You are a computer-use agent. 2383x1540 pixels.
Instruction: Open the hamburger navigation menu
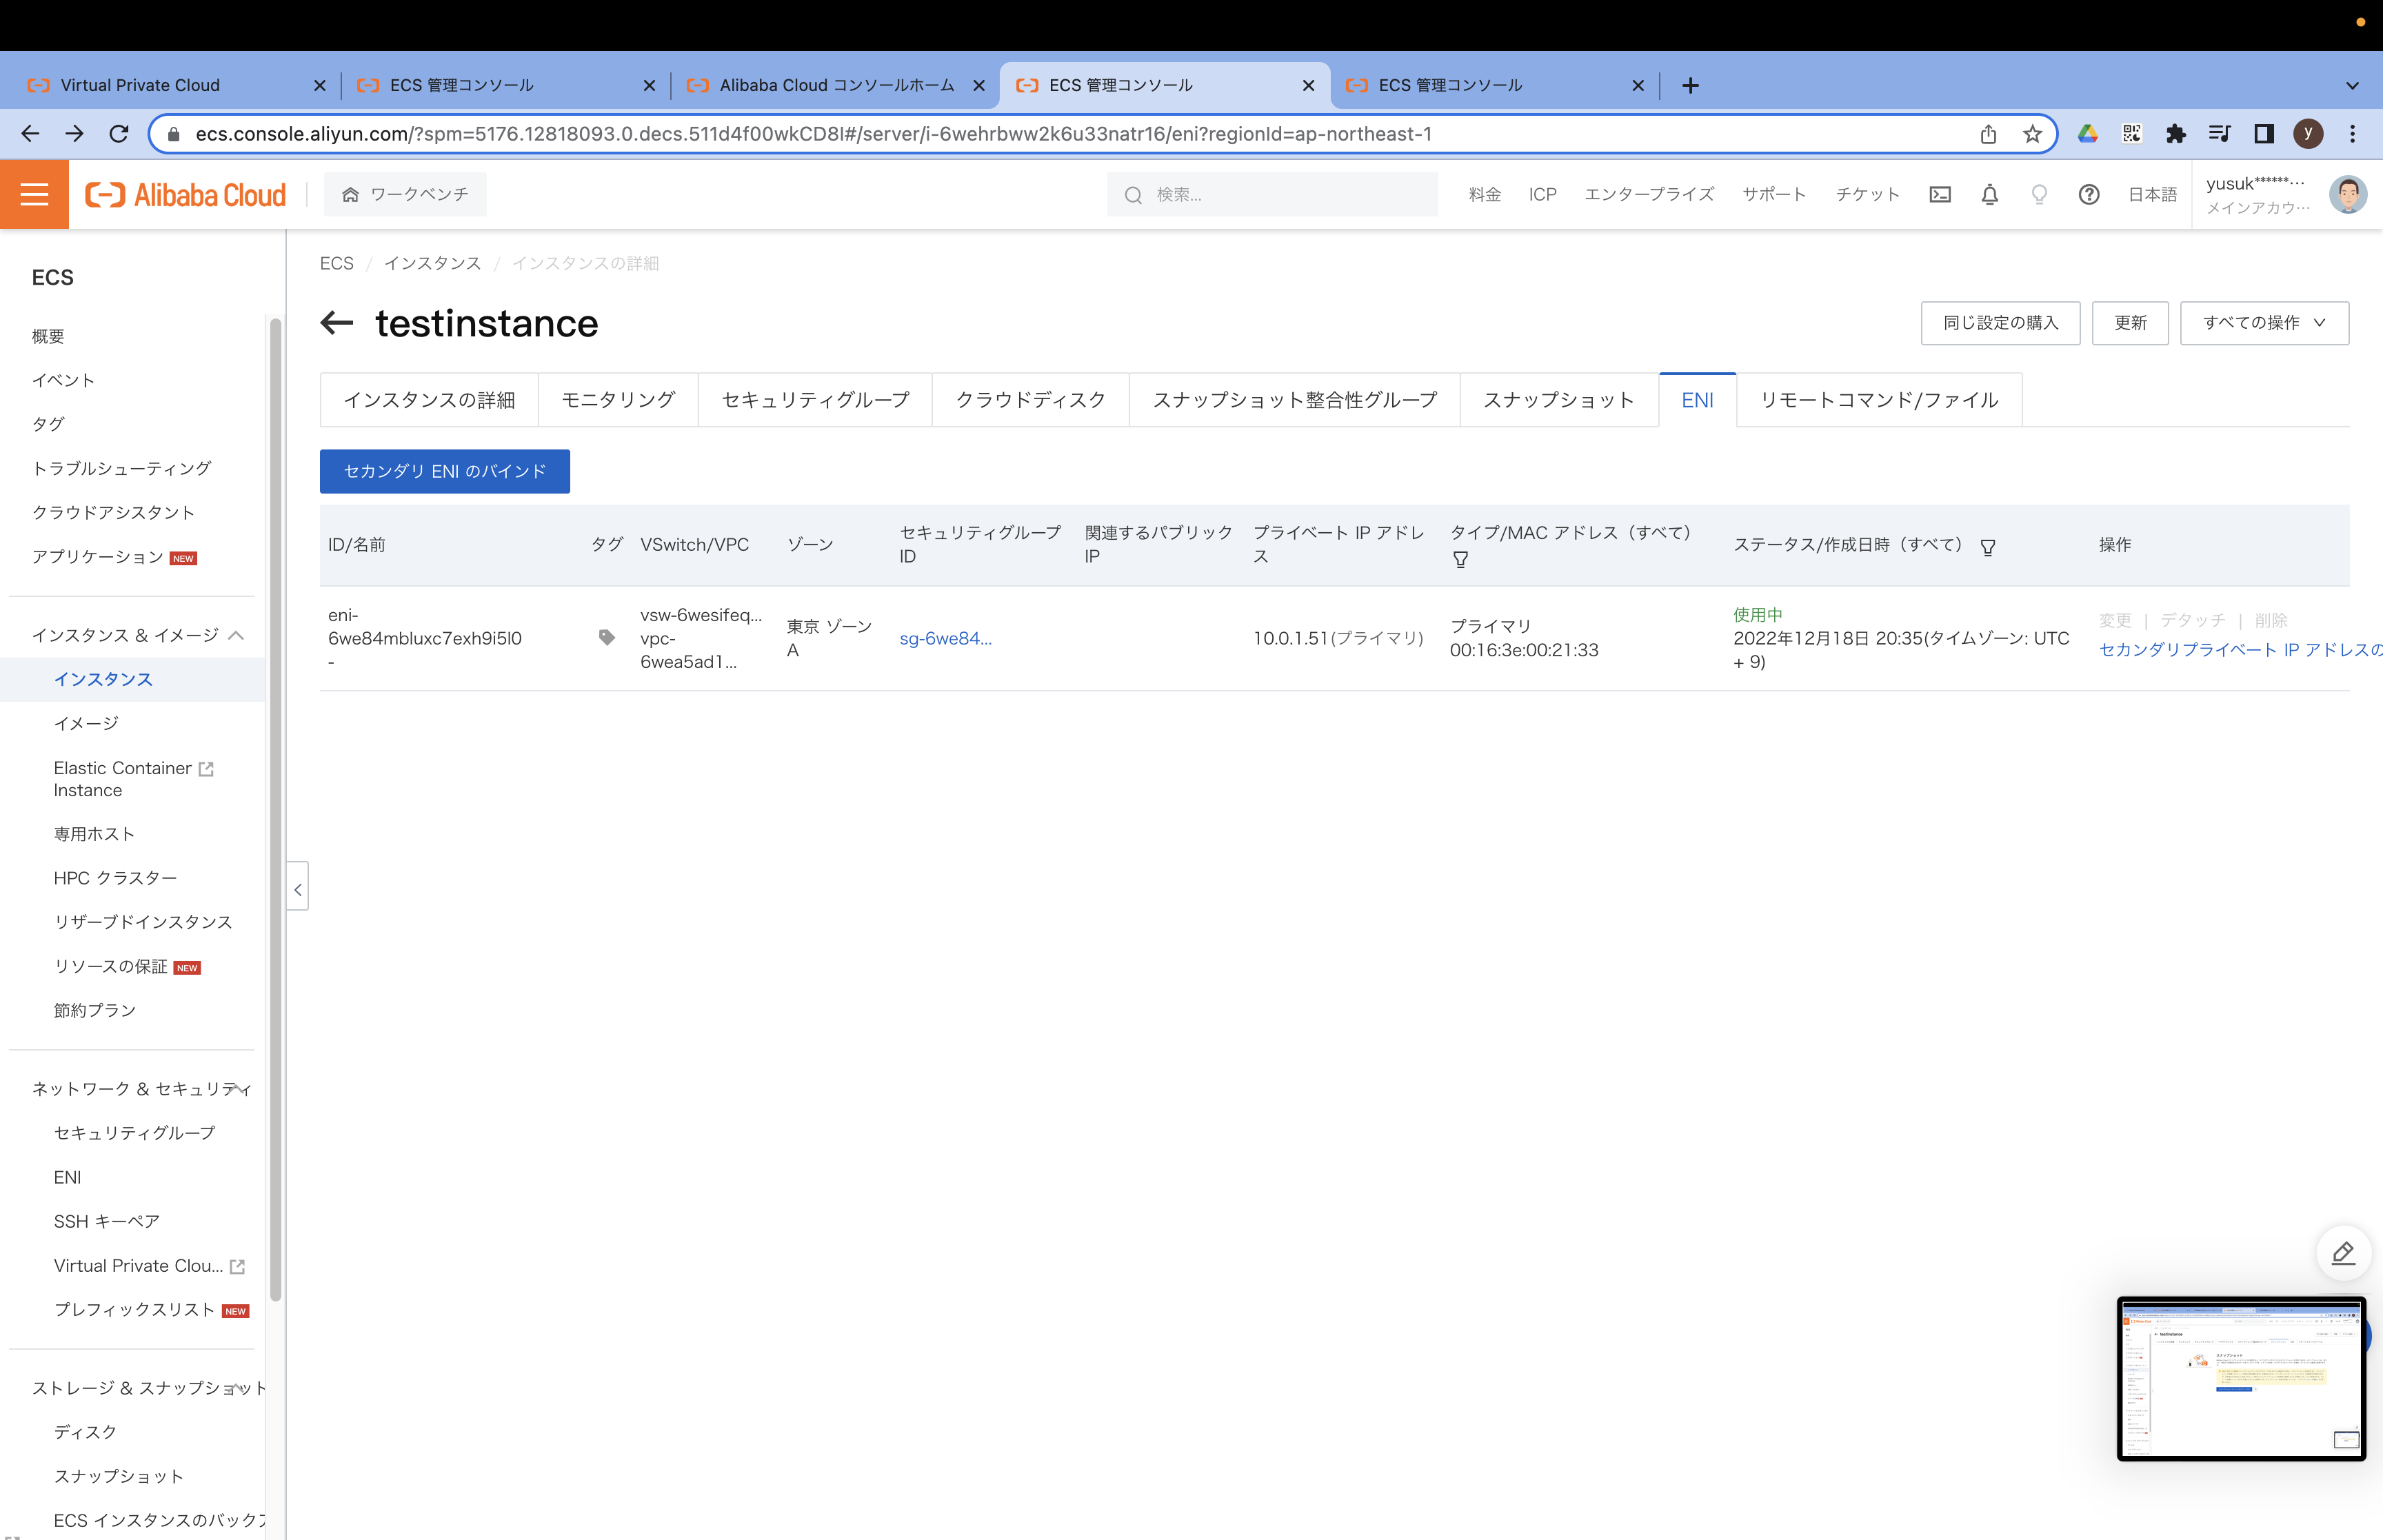click(x=34, y=194)
